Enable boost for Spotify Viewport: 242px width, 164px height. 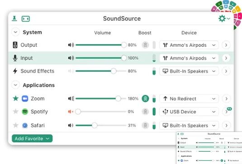[x=145, y=112]
